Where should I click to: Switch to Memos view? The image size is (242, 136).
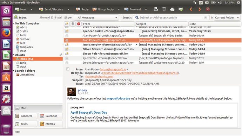coord(51,124)
